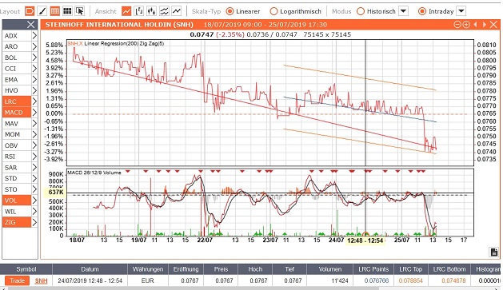Select the cursor pointer tool icon
The height and width of the screenshot is (290, 503).
click(x=80, y=11)
